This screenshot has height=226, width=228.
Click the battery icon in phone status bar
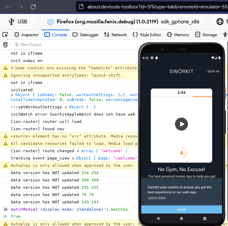(219, 58)
